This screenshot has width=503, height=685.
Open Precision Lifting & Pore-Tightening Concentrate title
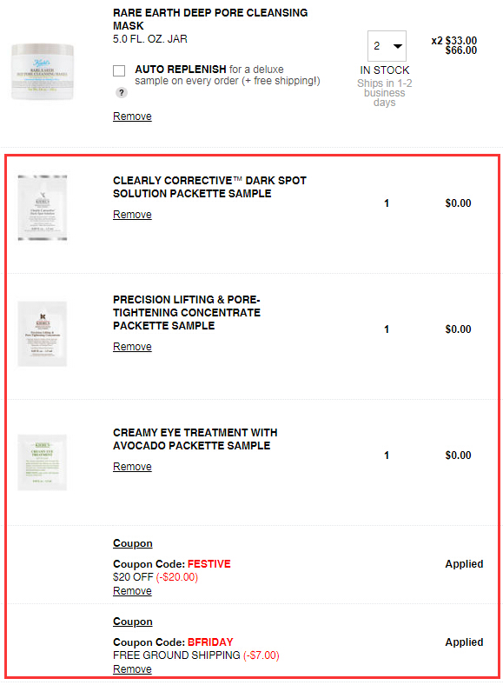coord(187,312)
